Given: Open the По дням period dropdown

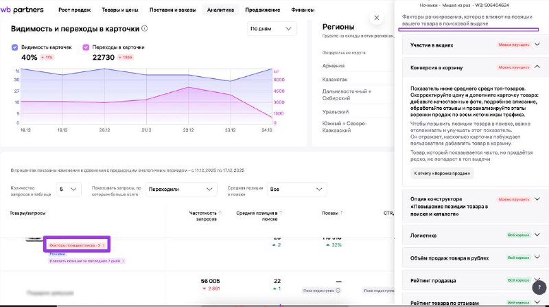Looking at the screenshot, I should [271, 29].
